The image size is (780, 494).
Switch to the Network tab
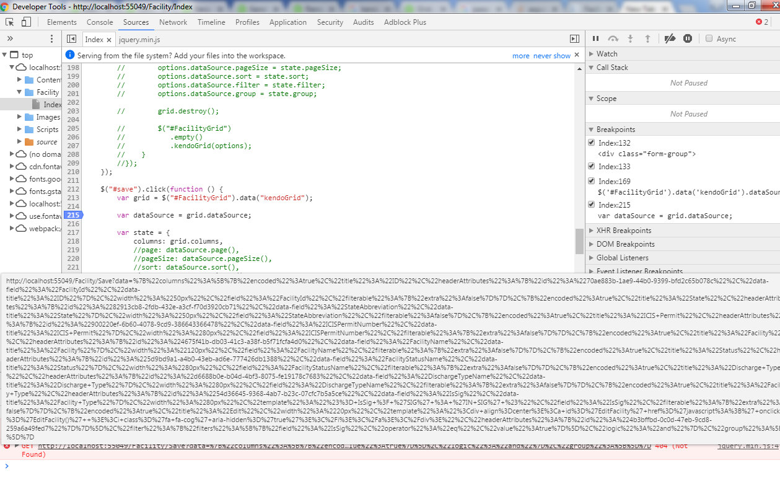(173, 22)
